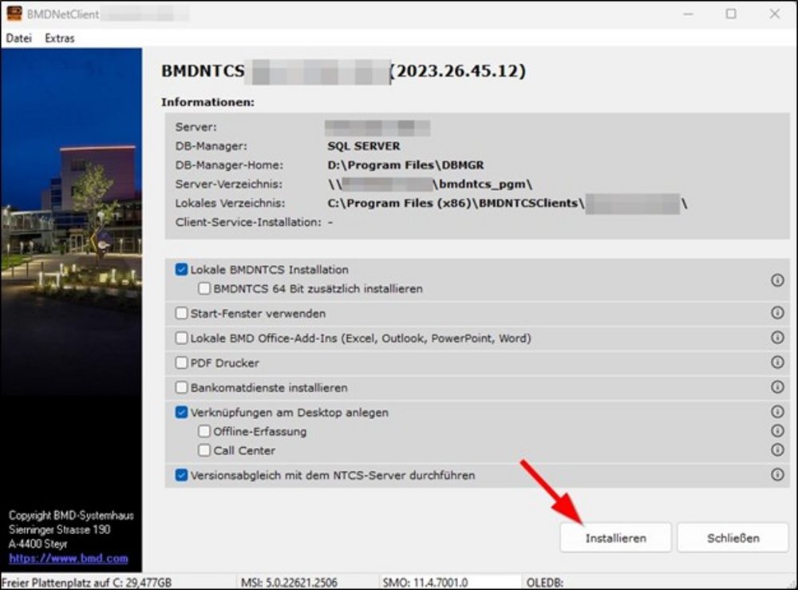This screenshot has height=590, width=798.
Task: Click the BMDNetClient app icon in title bar
Action: [14, 14]
